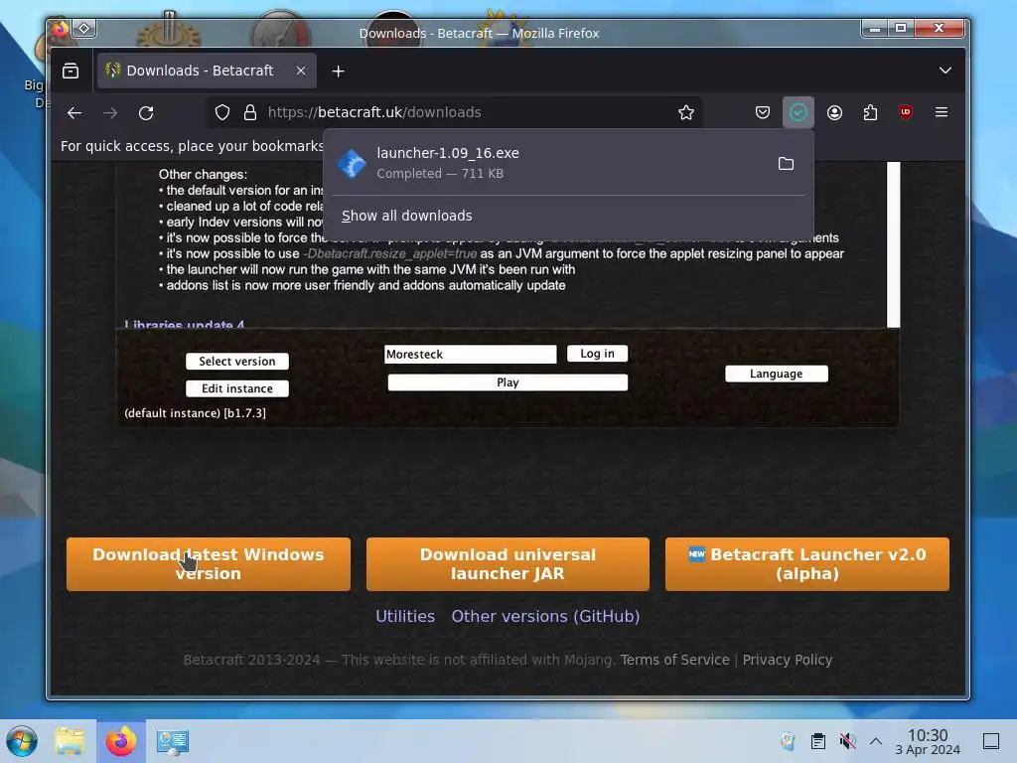Click the Play button

pyautogui.click(x=508, y=382)
